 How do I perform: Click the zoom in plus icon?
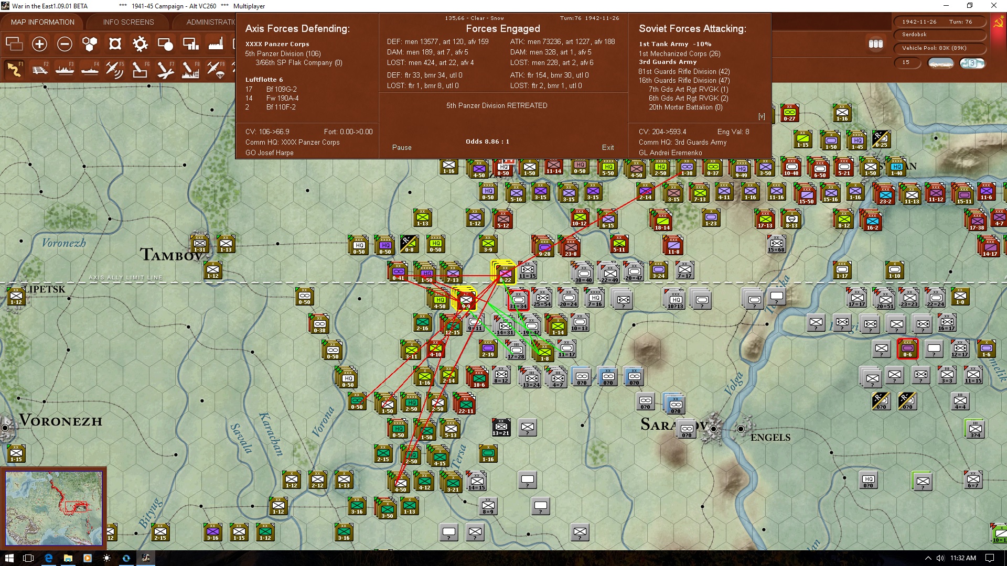(x=39, y=44)
